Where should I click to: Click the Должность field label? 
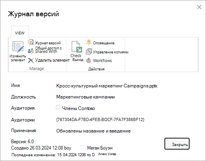click(x=23, y=97)
